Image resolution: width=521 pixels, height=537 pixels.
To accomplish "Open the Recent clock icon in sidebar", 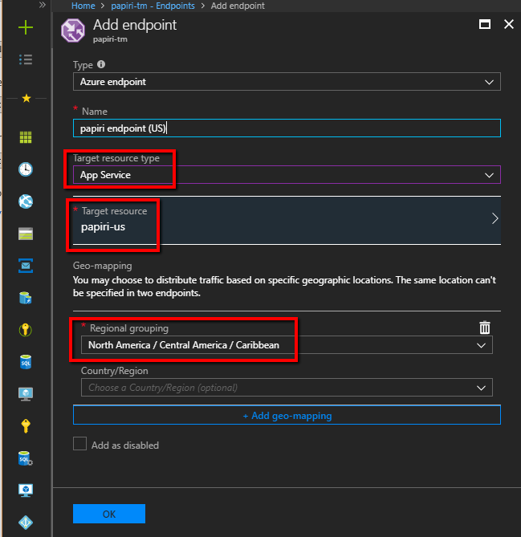I will pos(26,169).
